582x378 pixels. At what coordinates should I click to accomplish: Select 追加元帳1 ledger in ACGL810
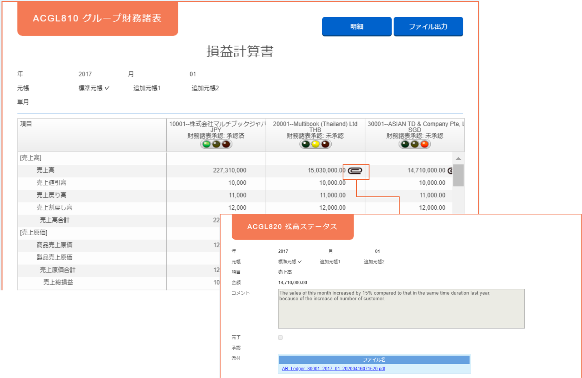coord(147,88)
